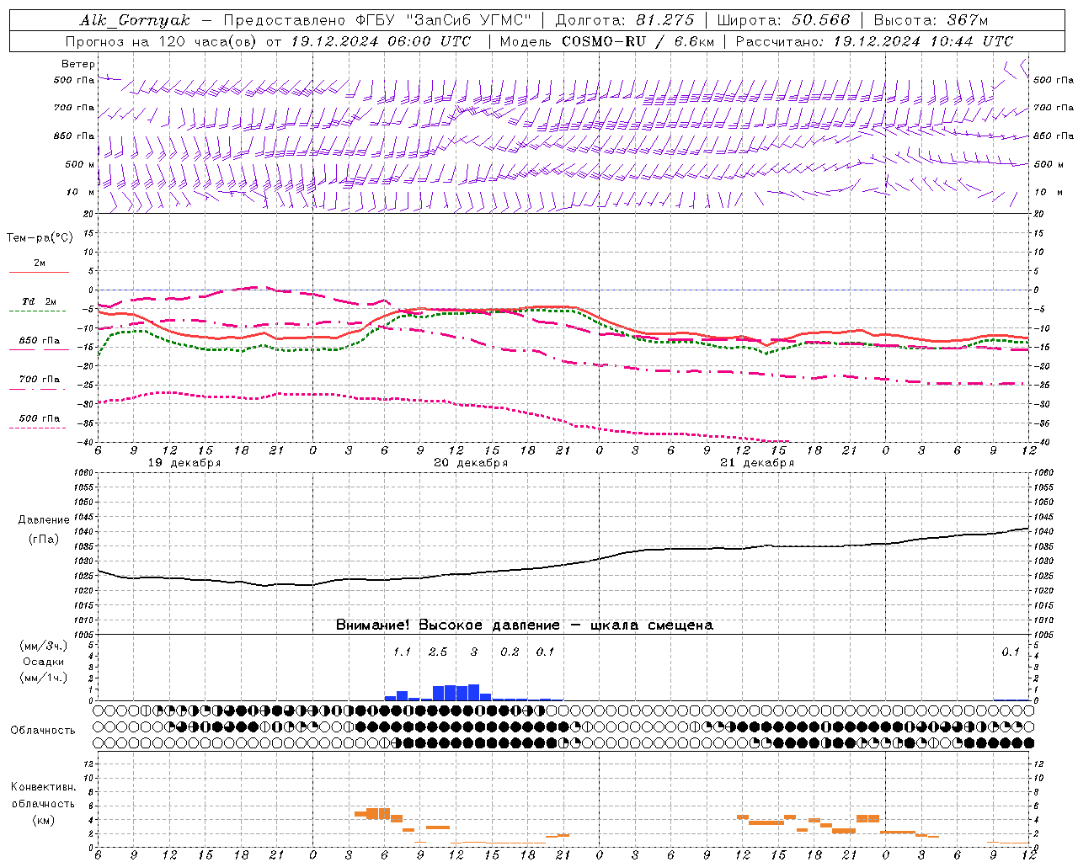The width and height of the screenshot is (1078, 862).
Task: Click the 850 гПа temperature legend entry
Action: click(40, 341)
